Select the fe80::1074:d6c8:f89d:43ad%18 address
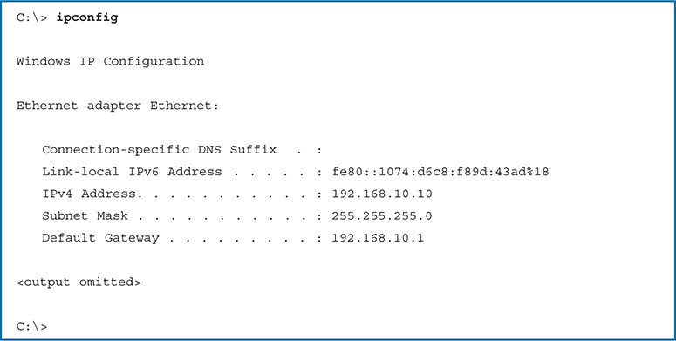676x341 pixels. [x=440, y=172]
